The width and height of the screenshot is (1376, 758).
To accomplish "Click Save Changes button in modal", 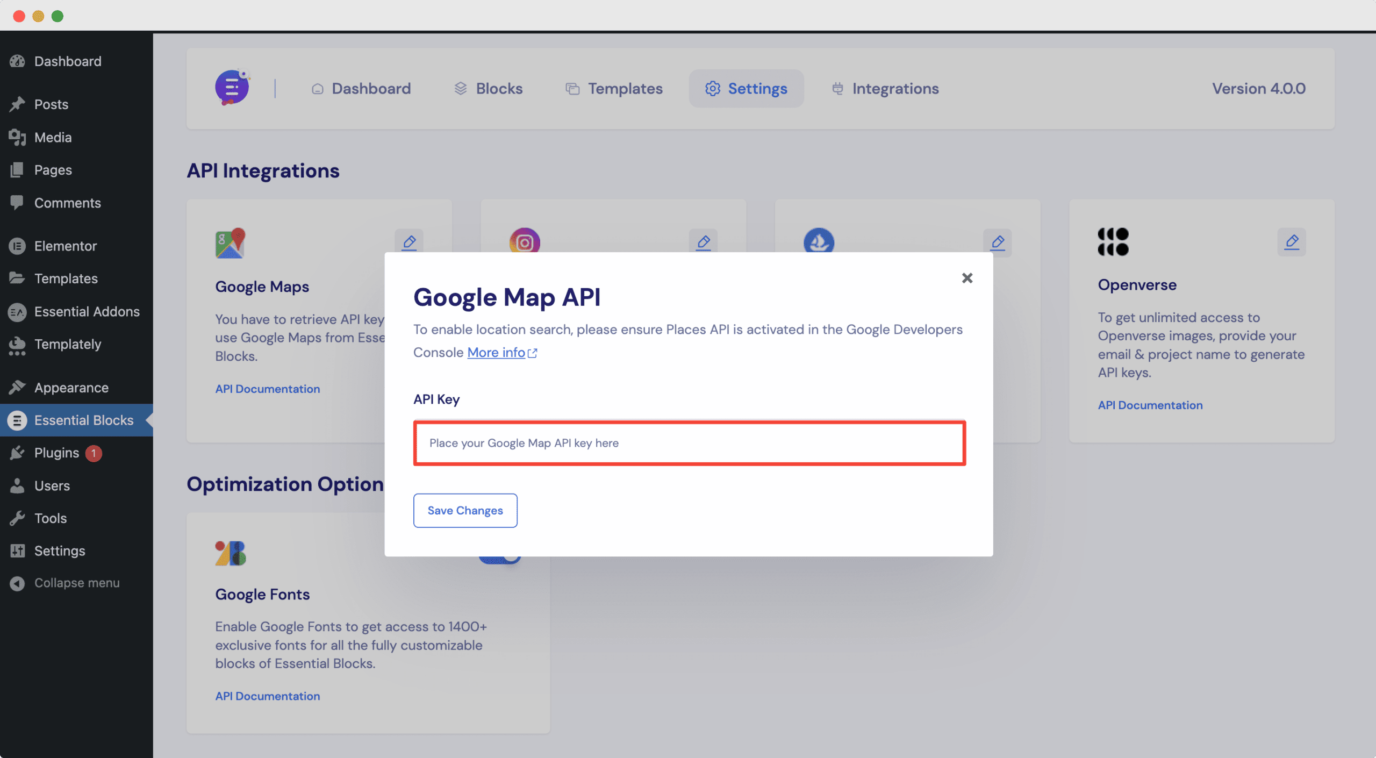I will [x=465, y=510].
